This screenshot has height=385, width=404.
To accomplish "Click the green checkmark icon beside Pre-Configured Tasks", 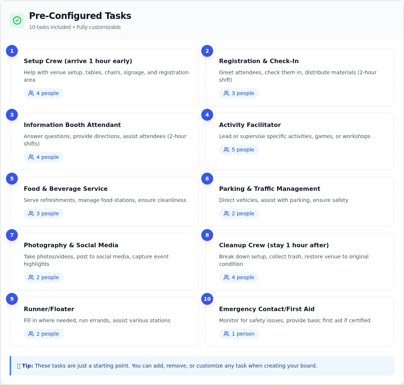I will pyautogui.click(x=17, y=20).
